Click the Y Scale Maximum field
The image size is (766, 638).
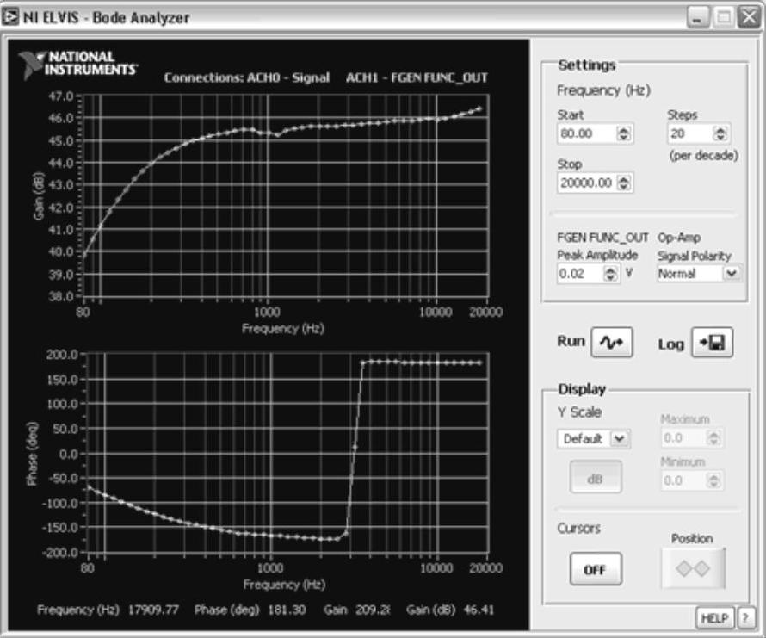[684, 437]
